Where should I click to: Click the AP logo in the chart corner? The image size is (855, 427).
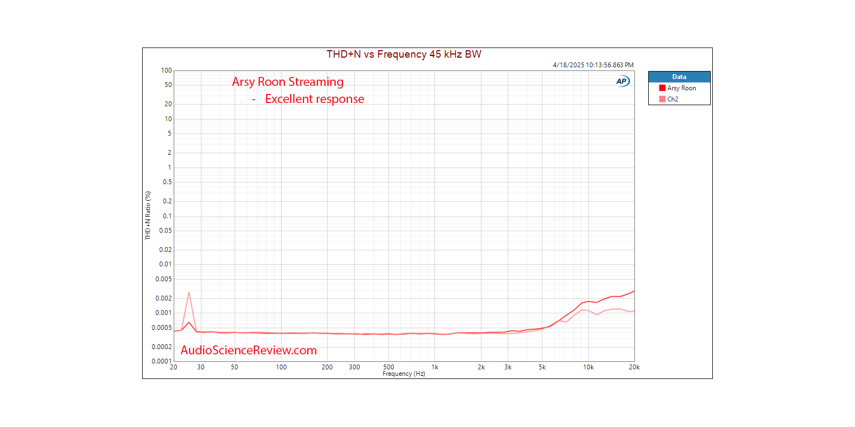(622, 81)
